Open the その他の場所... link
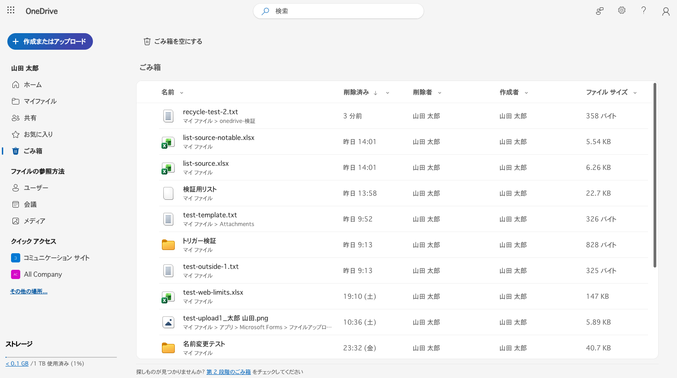Image resolution: width=677 pixels, height=378 pixels. click(29, 291)
